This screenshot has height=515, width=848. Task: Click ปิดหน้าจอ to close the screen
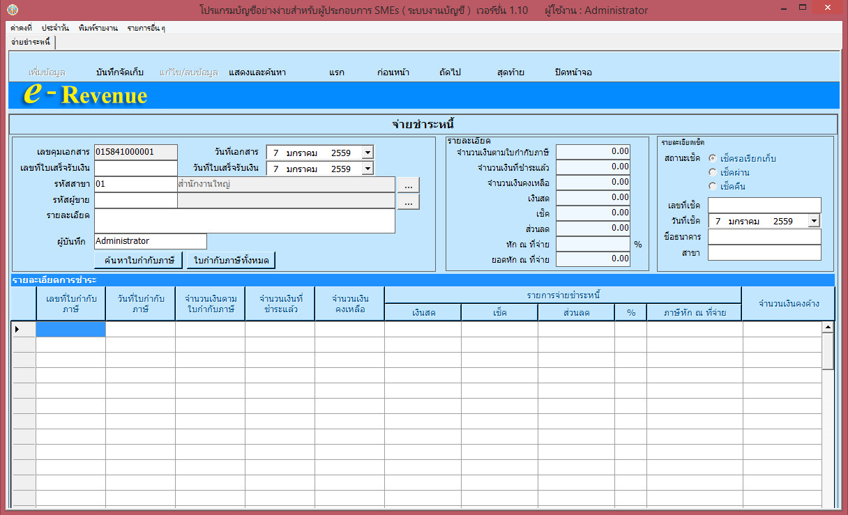pos(573,72)
